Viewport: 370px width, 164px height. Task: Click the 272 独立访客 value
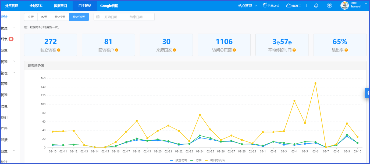(51, 42)
